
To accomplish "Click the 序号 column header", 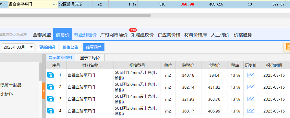I will (x=56, y=65).
